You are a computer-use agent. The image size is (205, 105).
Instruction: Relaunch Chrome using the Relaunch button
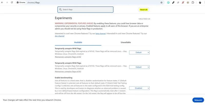198,100
